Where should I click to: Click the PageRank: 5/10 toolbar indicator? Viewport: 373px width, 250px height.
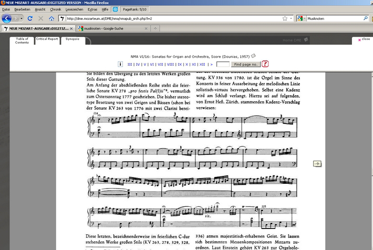click(134, 9)
